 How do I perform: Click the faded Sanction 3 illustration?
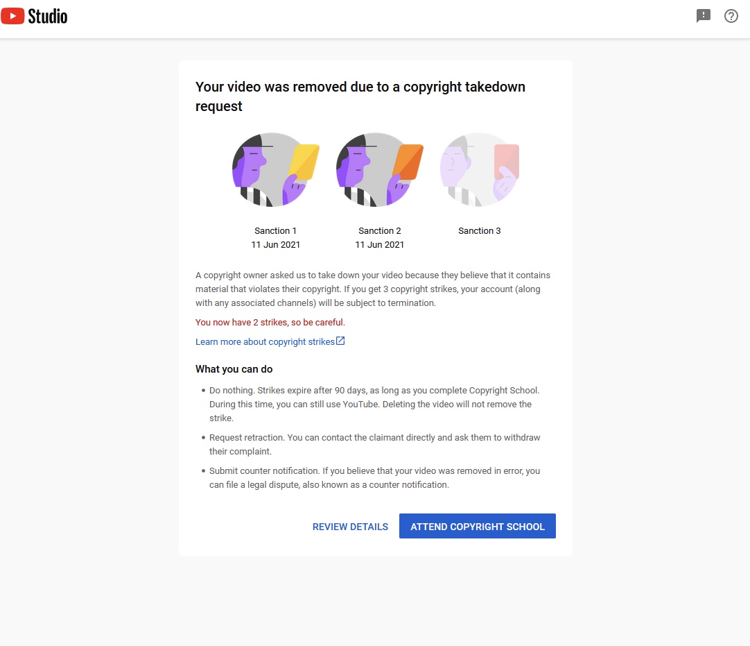[x=480, y=169]
